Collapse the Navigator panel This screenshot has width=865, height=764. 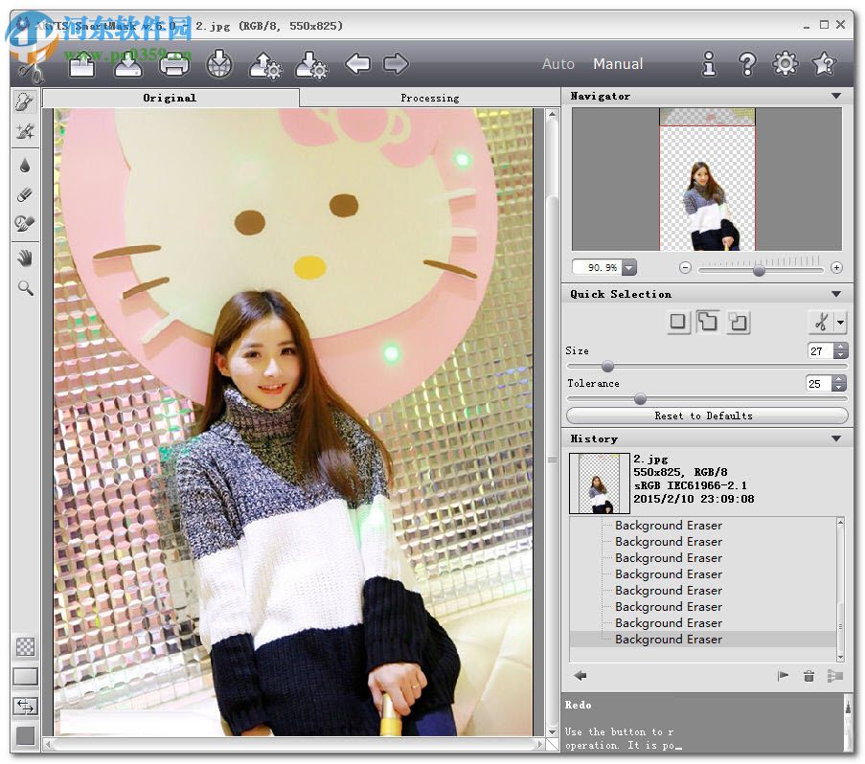(x=836, y=95)
